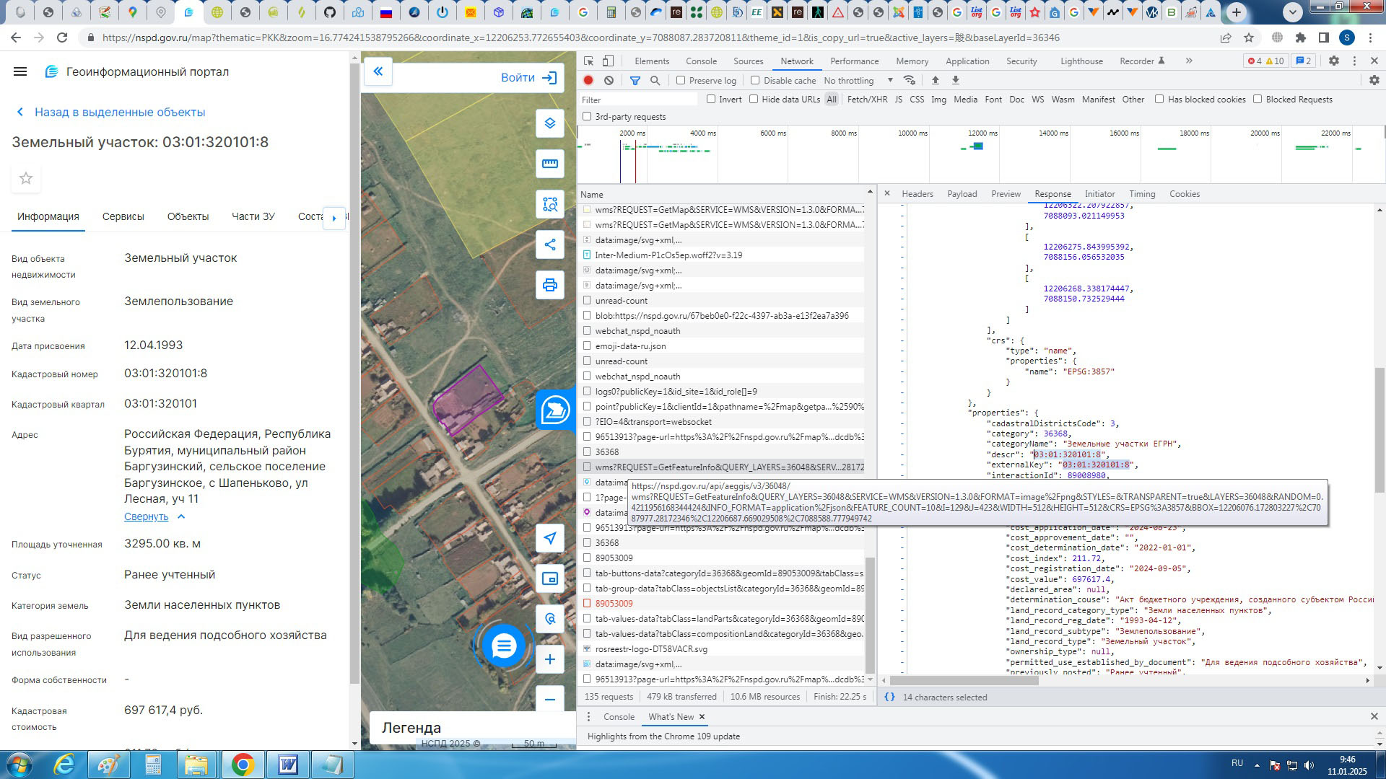Click the share map icon
This screenshot has width=1386, height=779.
(549, 245)
